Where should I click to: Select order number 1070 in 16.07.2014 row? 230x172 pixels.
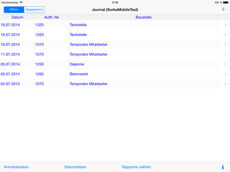pos(39,44)
